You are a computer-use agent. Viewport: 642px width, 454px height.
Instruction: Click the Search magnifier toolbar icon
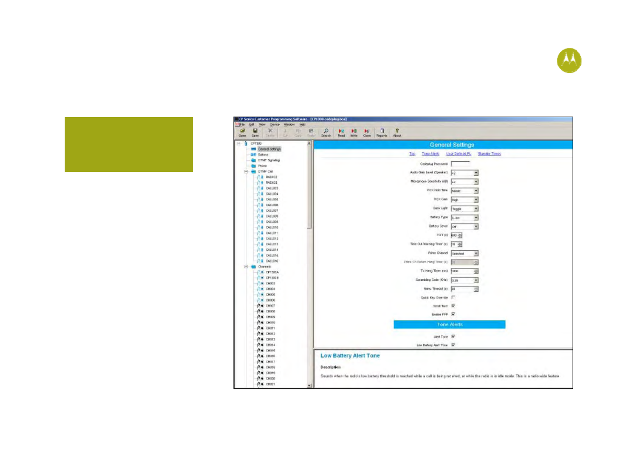tap(326, 132)
